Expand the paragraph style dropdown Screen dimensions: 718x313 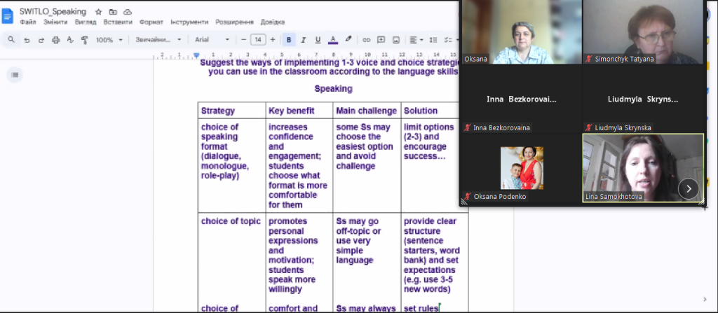(158, 40)
